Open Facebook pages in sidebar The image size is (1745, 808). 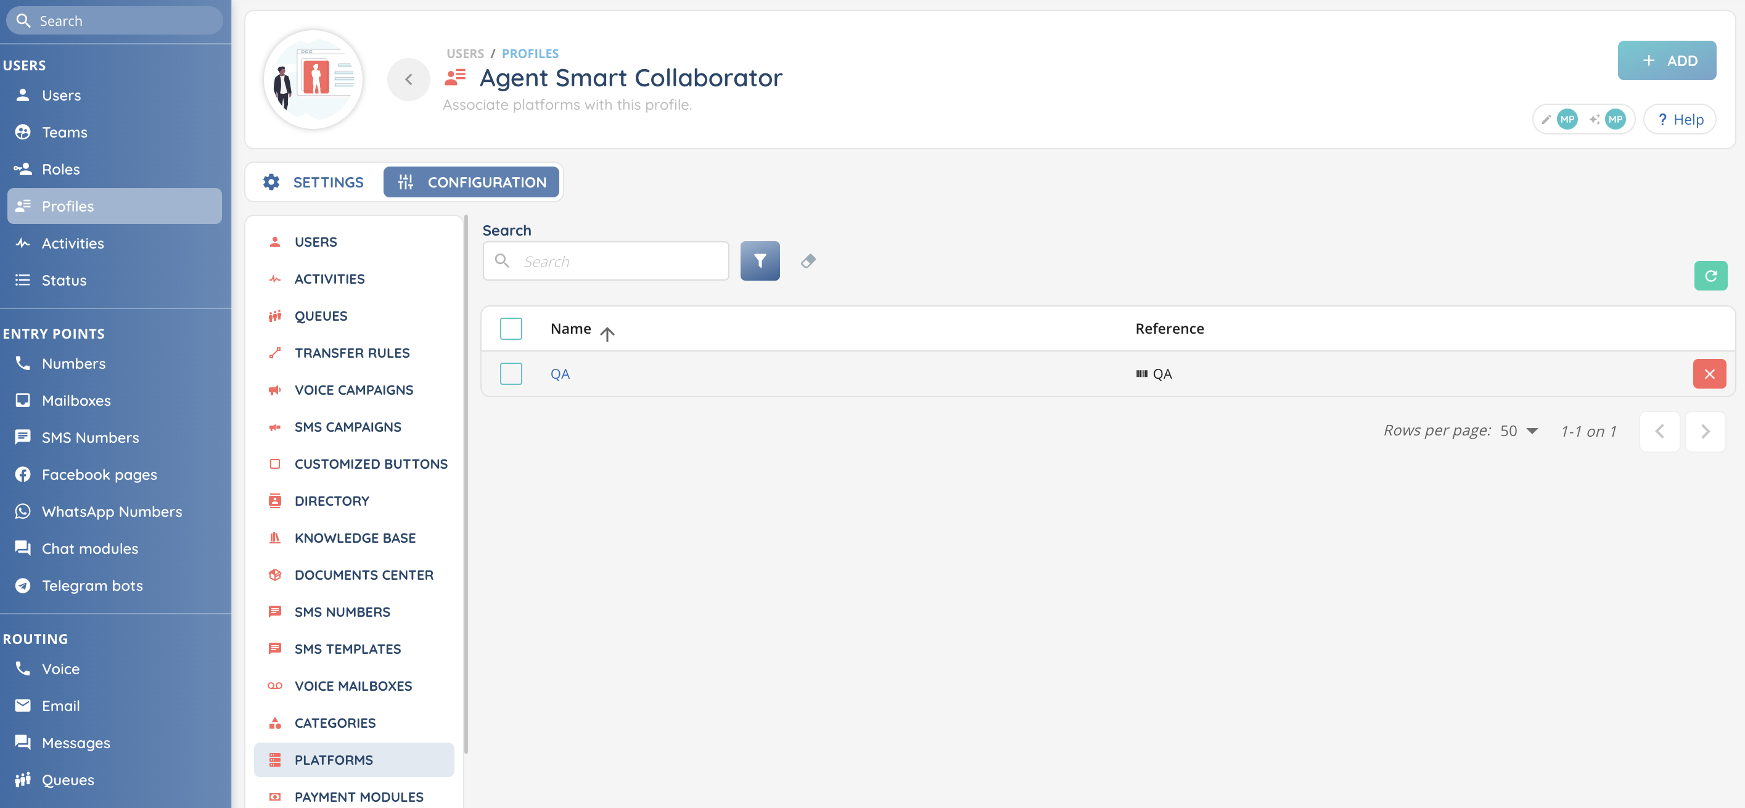click(99, 474)
